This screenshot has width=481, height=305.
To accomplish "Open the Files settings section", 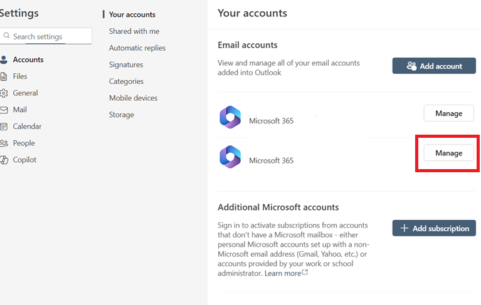I will (x=20, y=76).
